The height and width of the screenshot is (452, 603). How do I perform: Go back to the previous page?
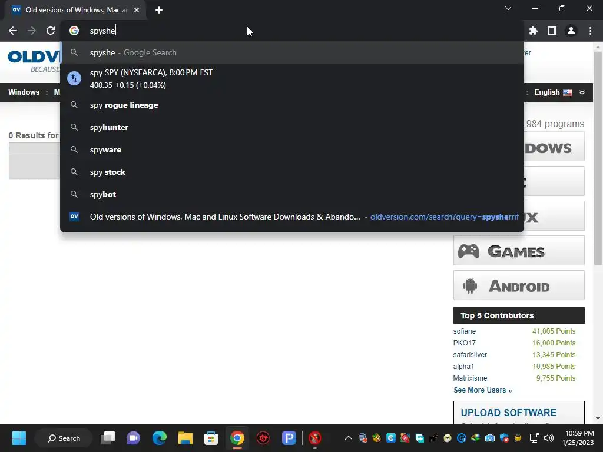(13, 31)
